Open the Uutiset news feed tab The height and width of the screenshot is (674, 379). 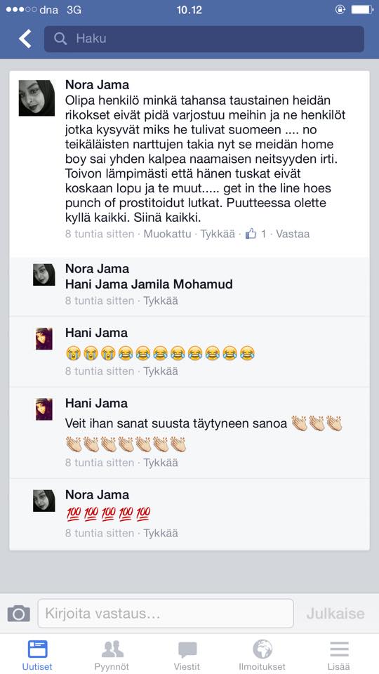37,656
